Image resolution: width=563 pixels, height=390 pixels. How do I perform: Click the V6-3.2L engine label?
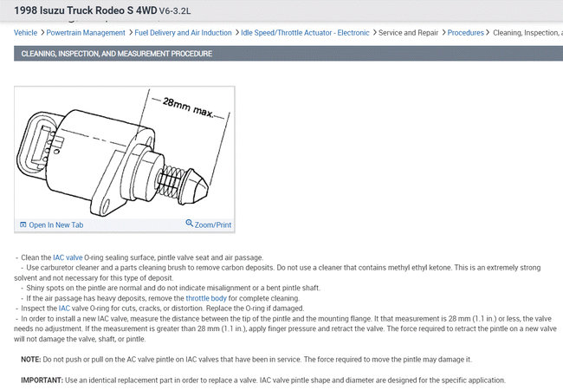175,10
